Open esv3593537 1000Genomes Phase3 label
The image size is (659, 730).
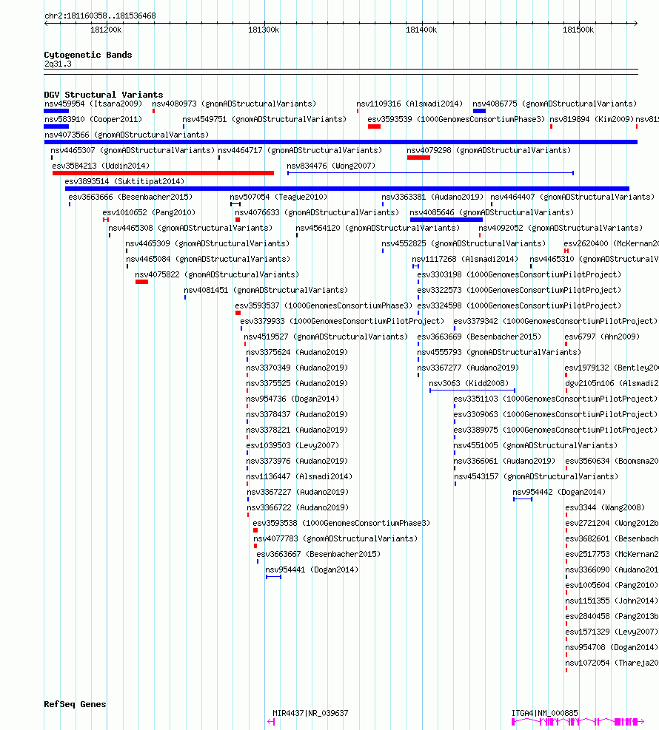click(324, 305)
